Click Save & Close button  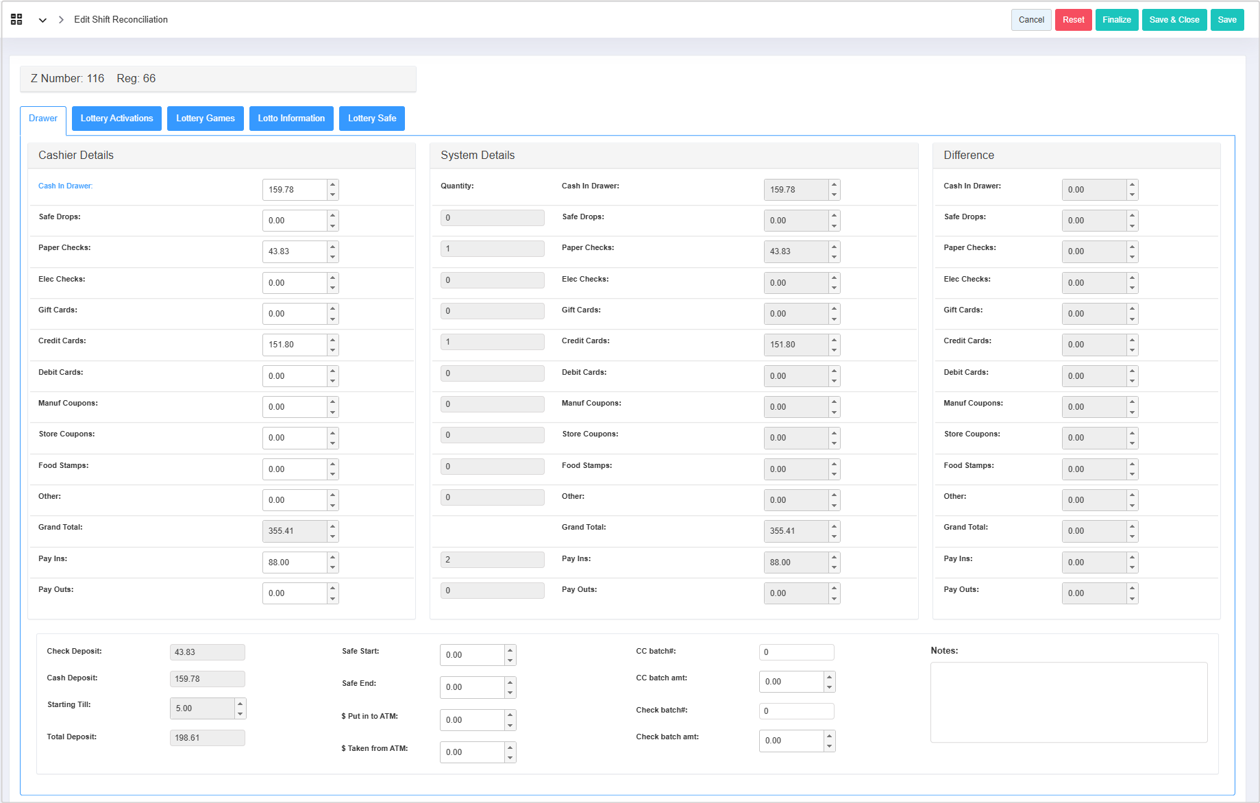pos(1174,20)
